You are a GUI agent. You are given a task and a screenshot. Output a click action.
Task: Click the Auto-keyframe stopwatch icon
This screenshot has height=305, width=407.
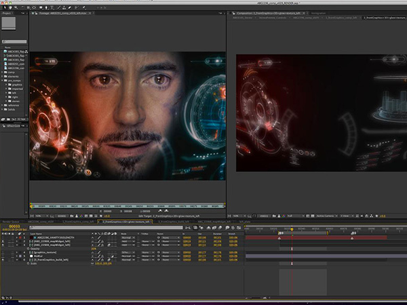(x=233, y=228)
